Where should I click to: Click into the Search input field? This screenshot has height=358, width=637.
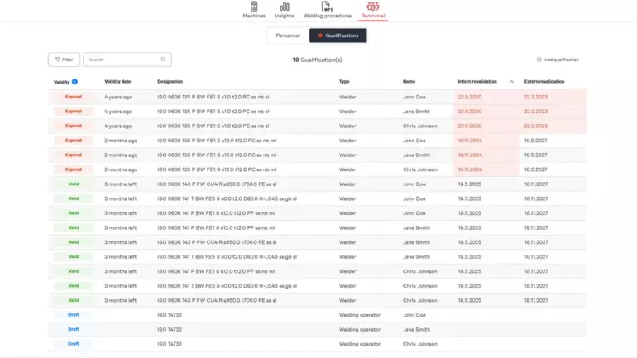pos(122,60)
